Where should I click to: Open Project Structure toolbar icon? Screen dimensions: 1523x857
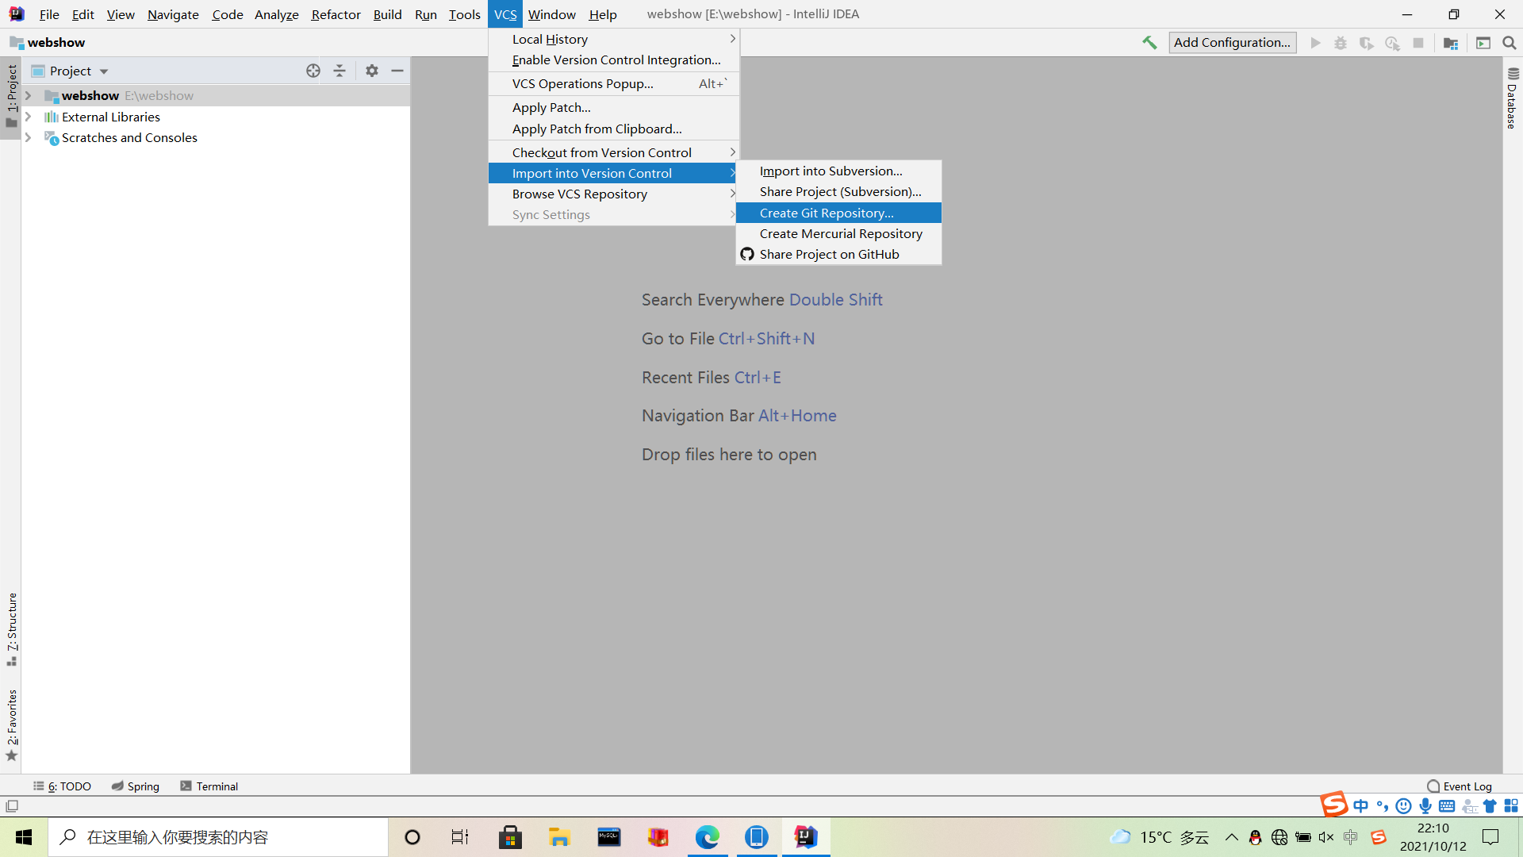[x=1451, y=43]
